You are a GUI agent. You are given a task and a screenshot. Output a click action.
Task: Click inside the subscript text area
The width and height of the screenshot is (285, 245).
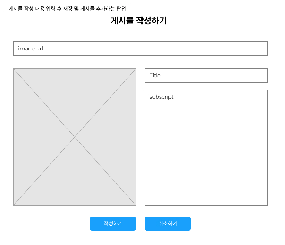point(206,147)
